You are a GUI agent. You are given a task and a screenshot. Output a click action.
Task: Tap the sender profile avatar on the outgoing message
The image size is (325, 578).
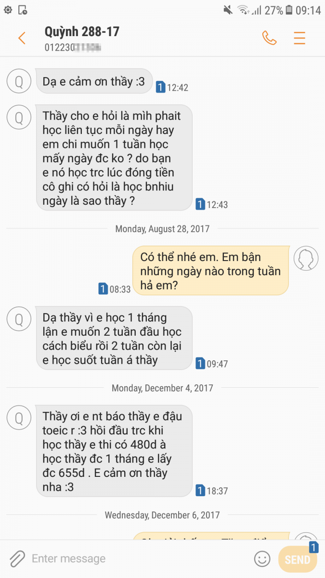click(306, 259)
